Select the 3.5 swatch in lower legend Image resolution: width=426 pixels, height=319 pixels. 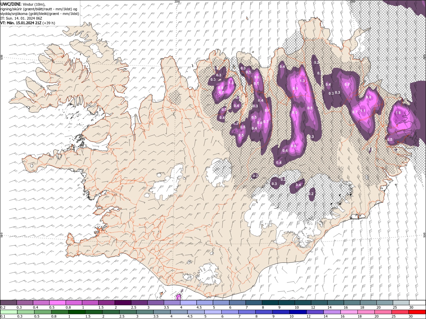tap(162, 312)
